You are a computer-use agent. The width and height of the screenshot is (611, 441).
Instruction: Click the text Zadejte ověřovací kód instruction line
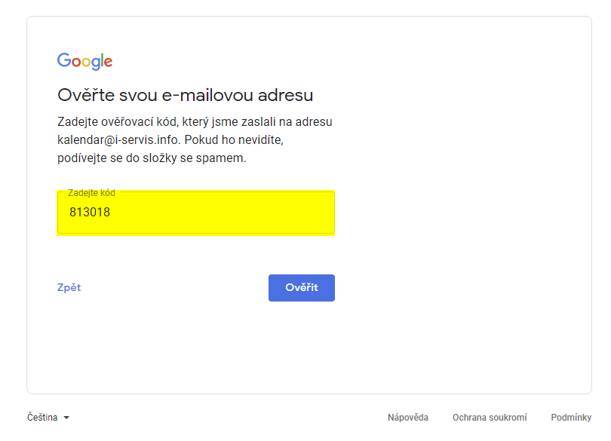195,121
